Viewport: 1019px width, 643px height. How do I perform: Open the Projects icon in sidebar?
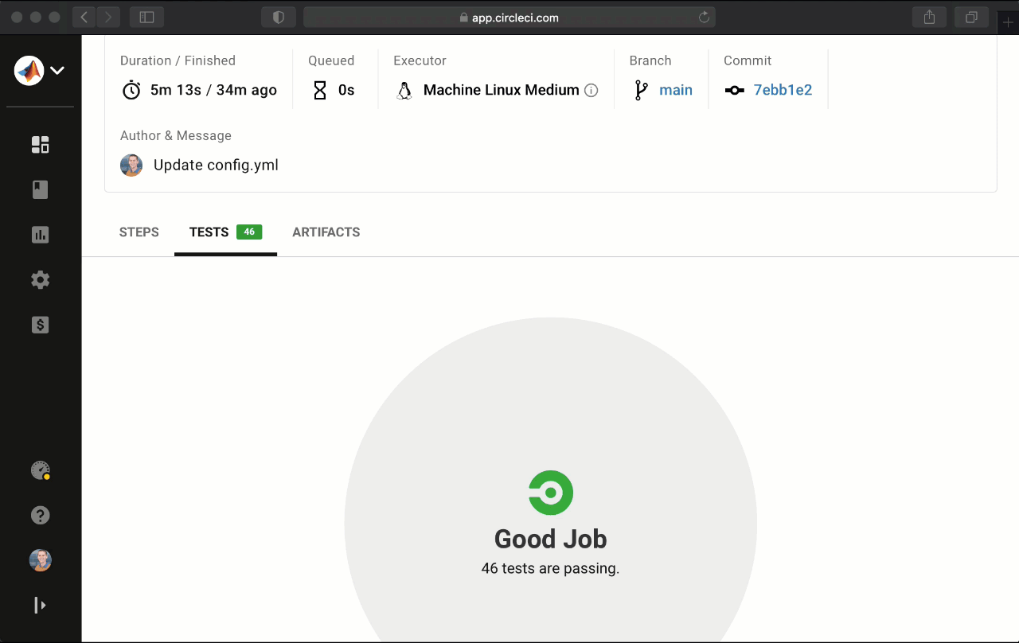[40, 189]
